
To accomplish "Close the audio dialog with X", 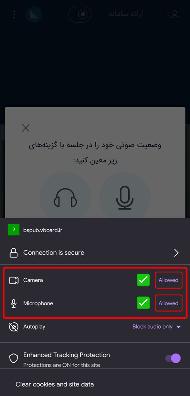I will coord(26,128).
